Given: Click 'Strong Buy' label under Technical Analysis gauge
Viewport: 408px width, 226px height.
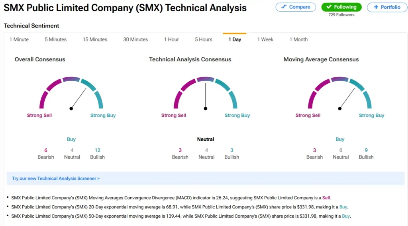Looking at the screenshot, I should tap(237, 115).
